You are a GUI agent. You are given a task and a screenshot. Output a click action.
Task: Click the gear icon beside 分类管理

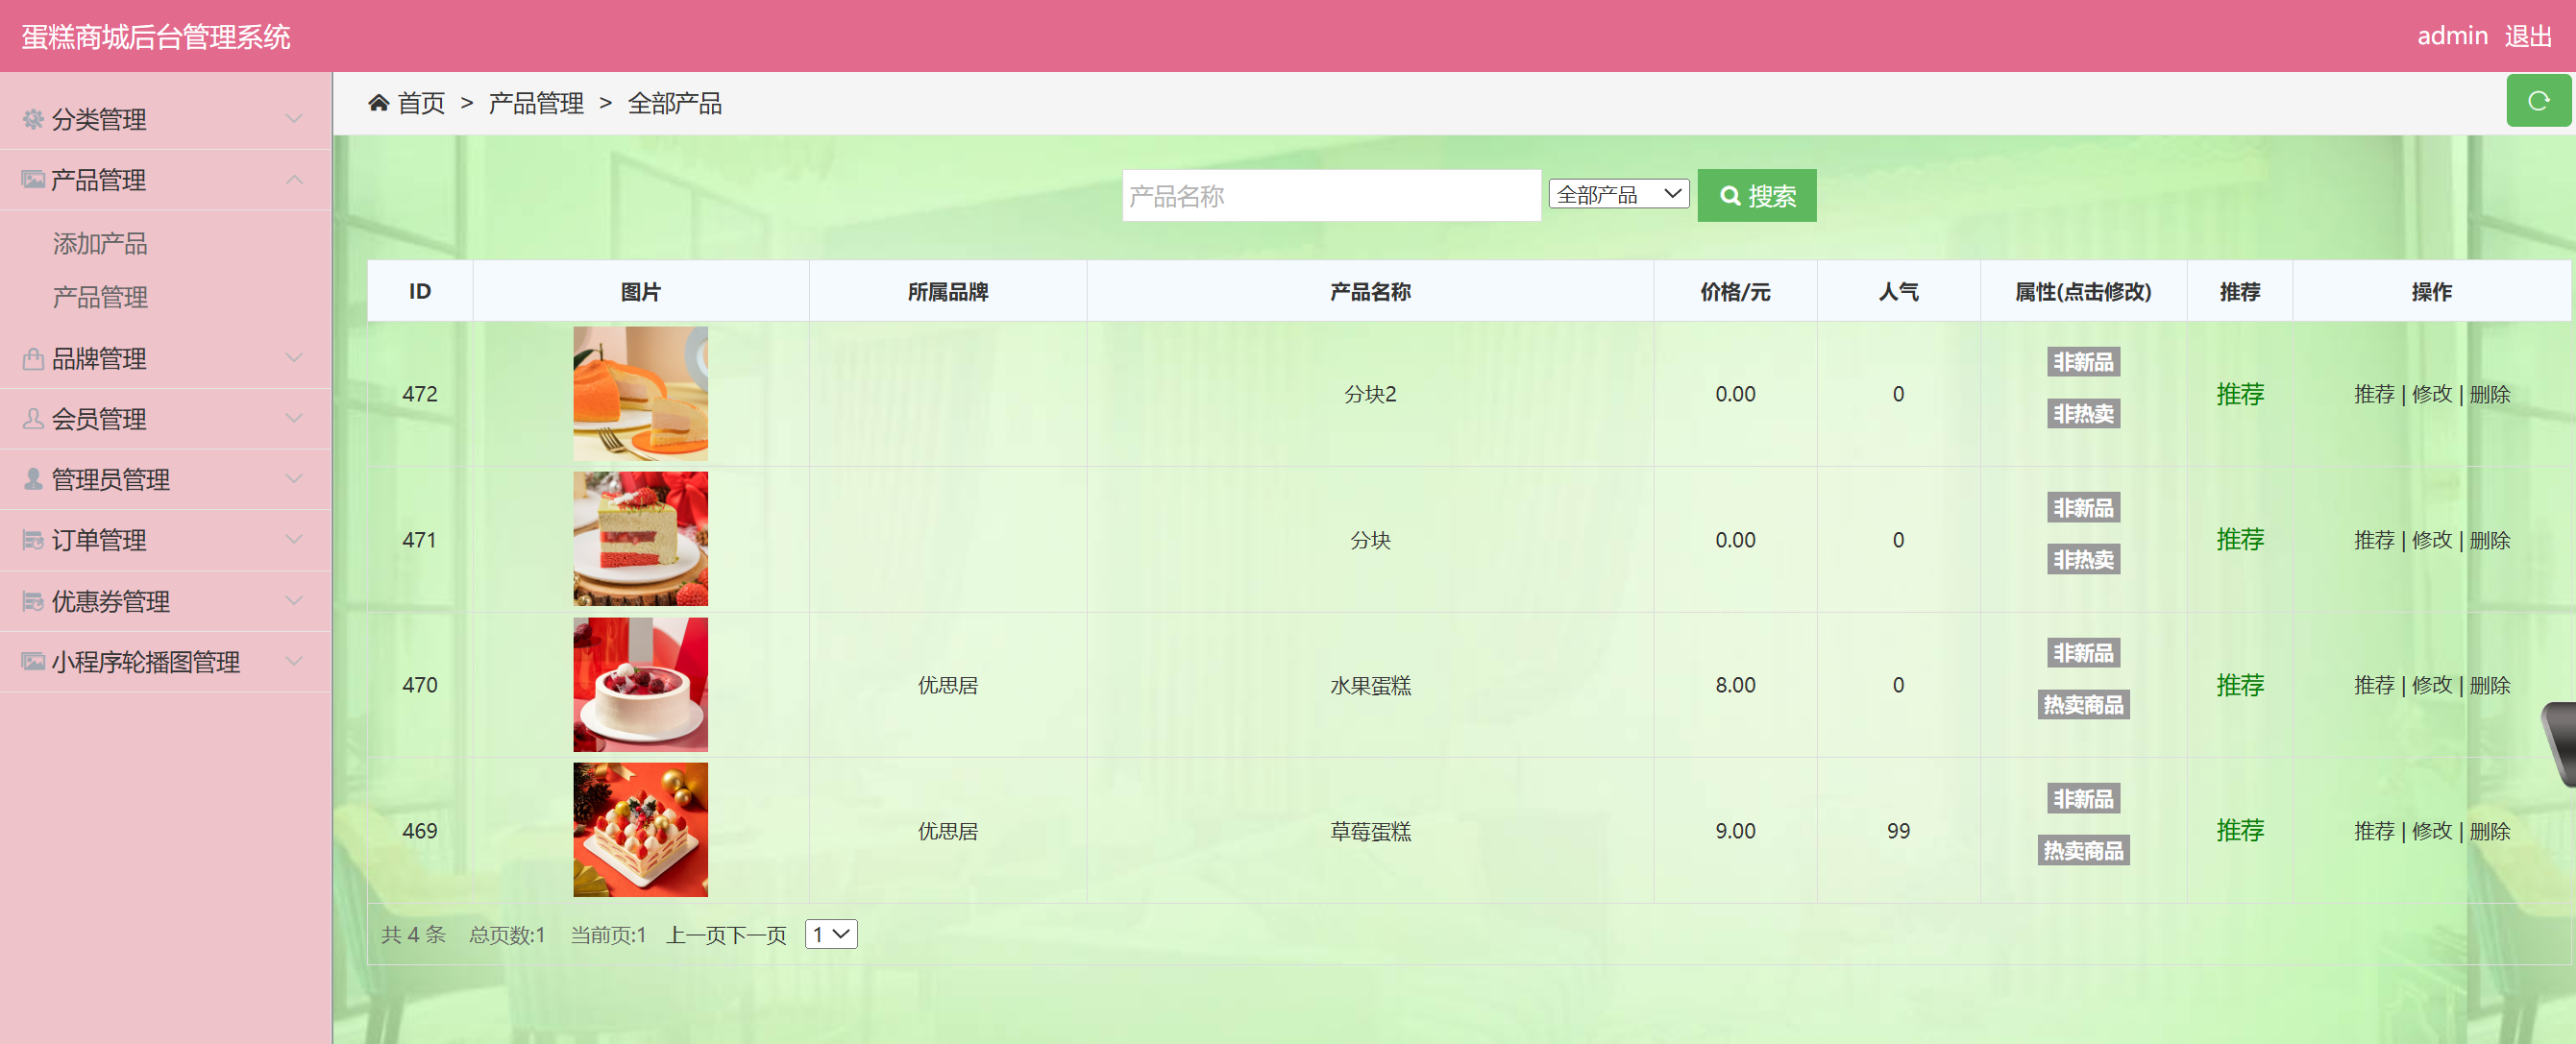coord(33,119)
